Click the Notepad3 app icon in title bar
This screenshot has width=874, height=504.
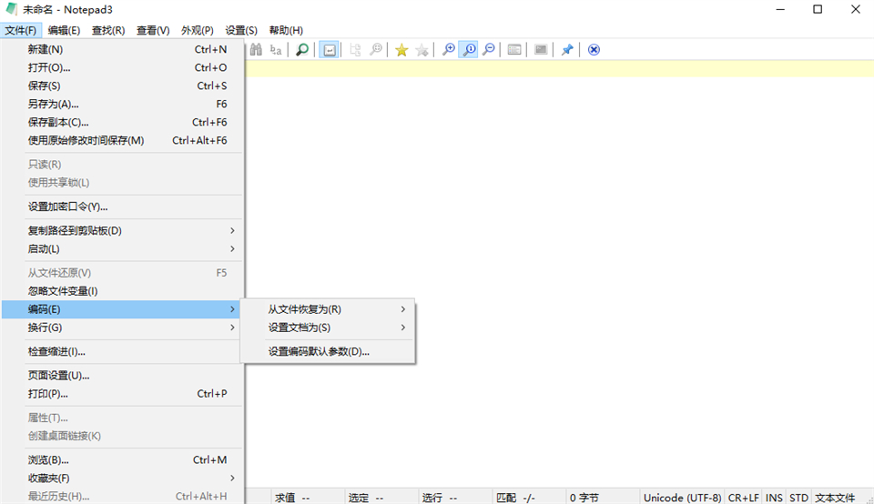click(x=11, y=9)
